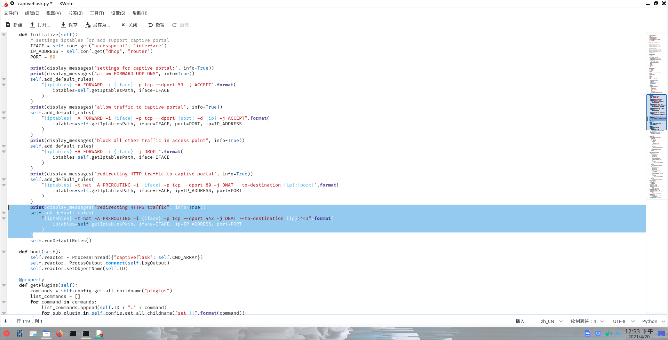Collapse the def boot(self) fold marker

coord(4,252)
